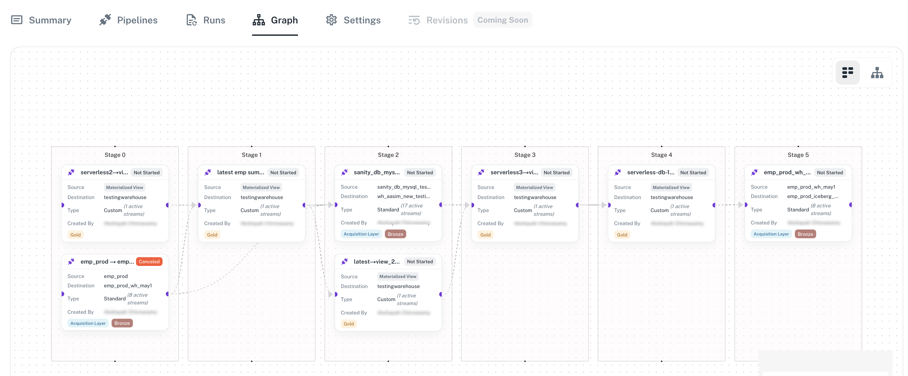
Task: Open the latest emp sum... pipeline title
Action: tap(241, 172)
